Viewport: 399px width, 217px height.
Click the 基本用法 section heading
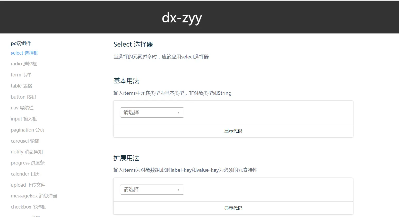tap(126, 81)
